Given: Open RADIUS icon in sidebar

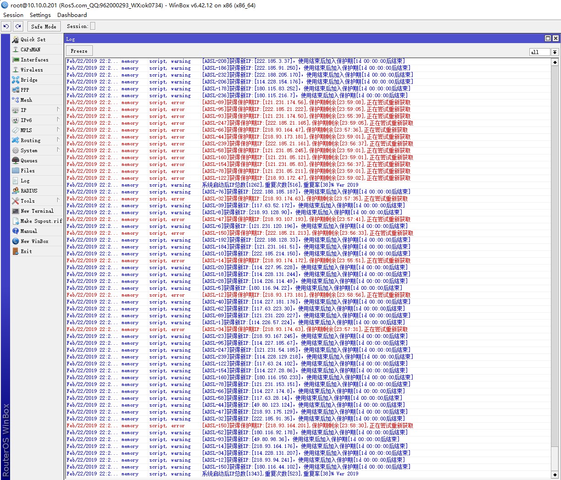Looking at the screenshot, I should pyautogui.click(x=16, y=191).
